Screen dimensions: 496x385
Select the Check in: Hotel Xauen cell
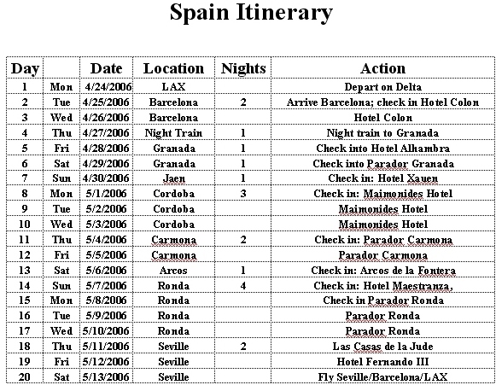tap(382, 178)
